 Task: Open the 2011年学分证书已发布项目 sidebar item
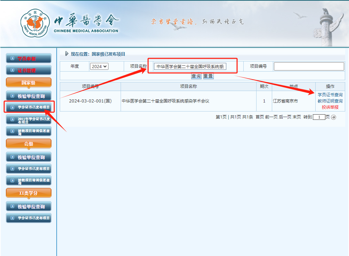tap(28, 120)
